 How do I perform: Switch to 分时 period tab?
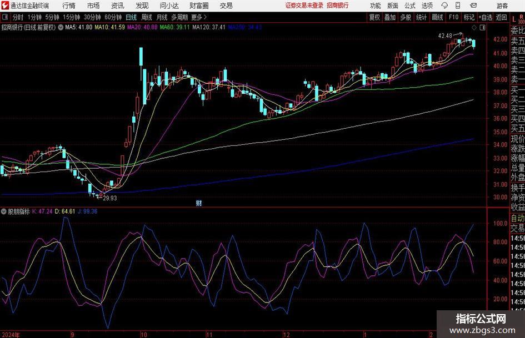coord(18,17)
